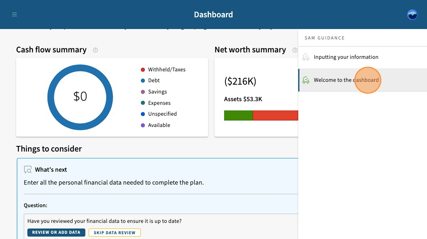Click the $0 value inside the donut
This screenshot has height=239, width=427.
[x=80, y=96]
